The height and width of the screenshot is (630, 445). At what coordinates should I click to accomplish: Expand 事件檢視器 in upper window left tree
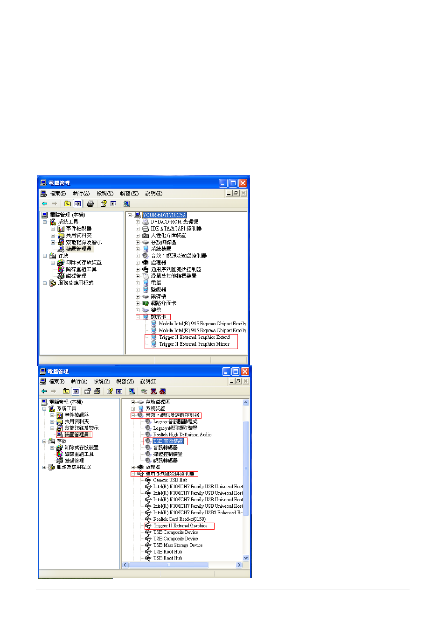[x=53, y=229]
